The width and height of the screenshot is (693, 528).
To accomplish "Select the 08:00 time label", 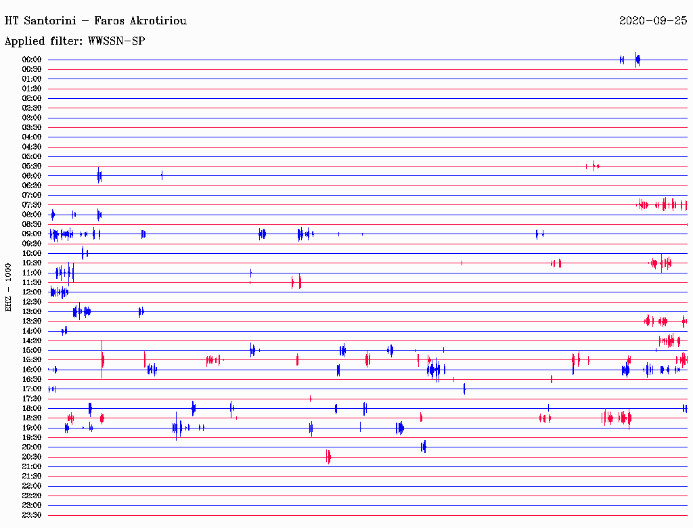I will tap(32, 215).
